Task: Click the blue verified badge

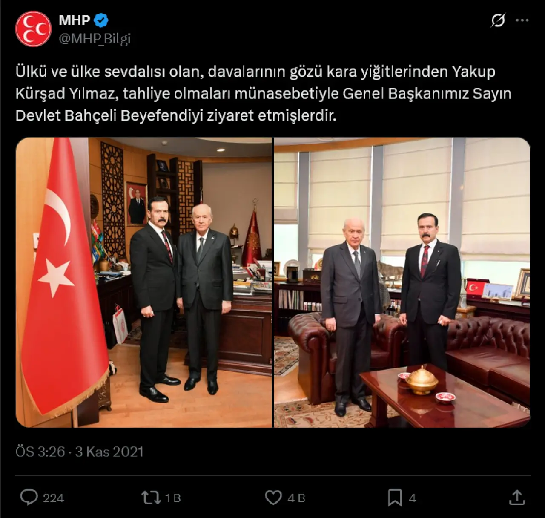Action: click(101, 20)
